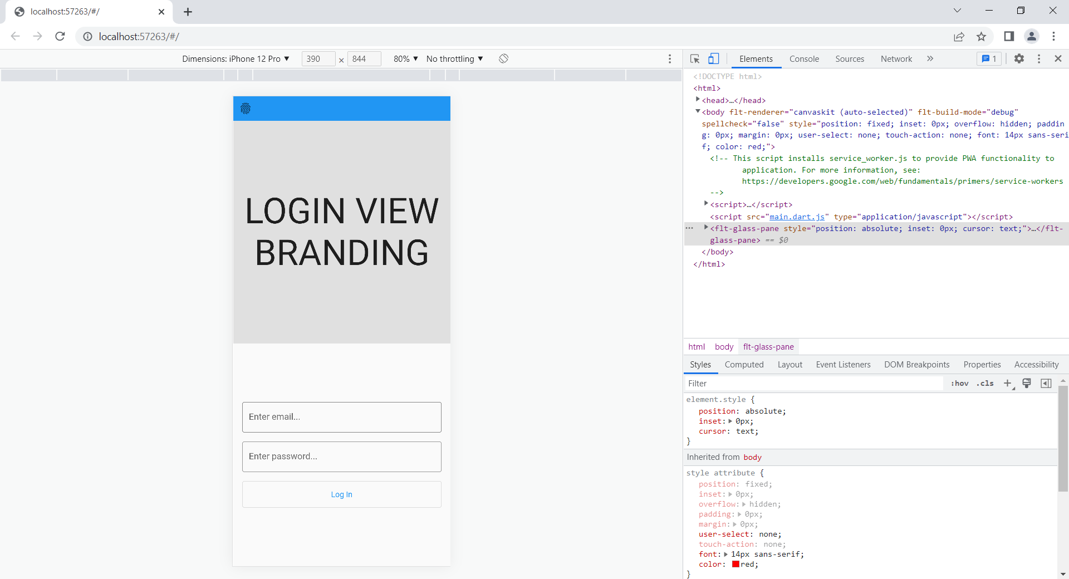
Task: Share this page icon in address bar
Action: (959, 36)
